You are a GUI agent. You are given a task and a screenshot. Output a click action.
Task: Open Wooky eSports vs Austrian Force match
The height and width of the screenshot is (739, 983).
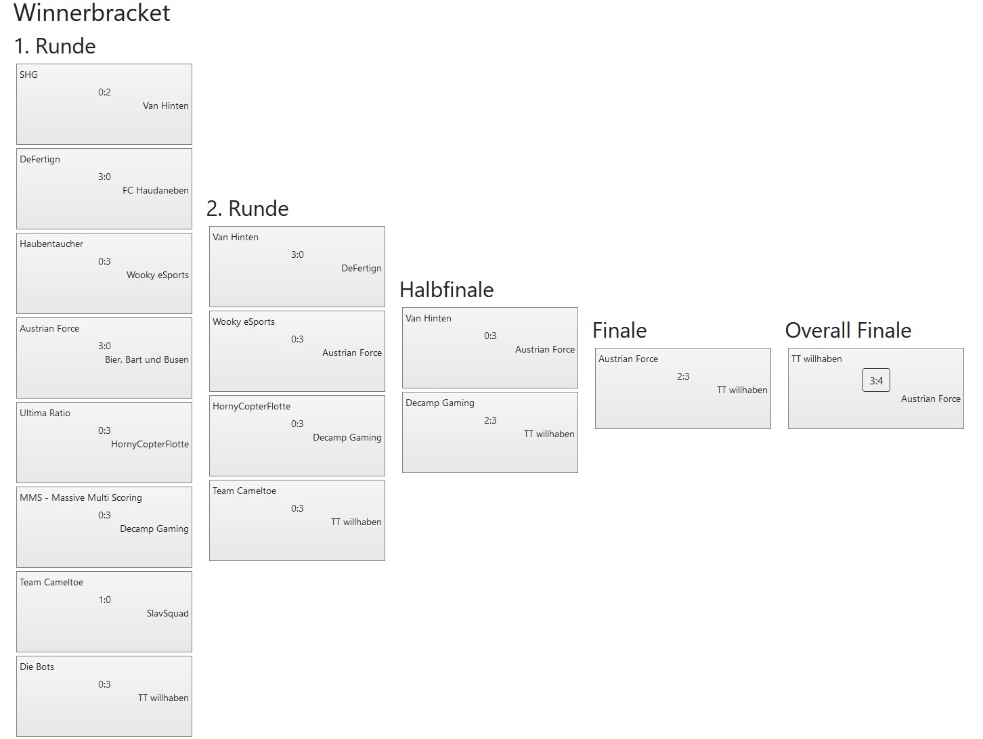tap(297, 351)
